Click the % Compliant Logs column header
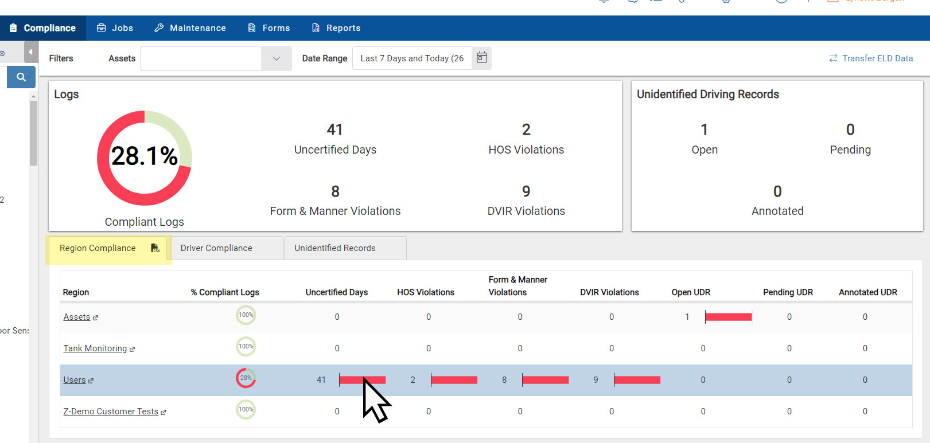 225,292
